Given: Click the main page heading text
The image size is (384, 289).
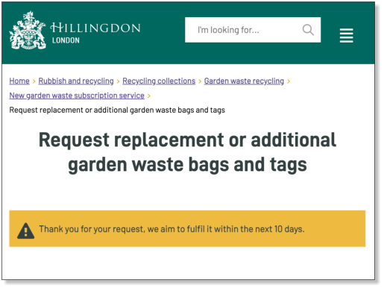Looking at the screenshot, I should (187, 152).
